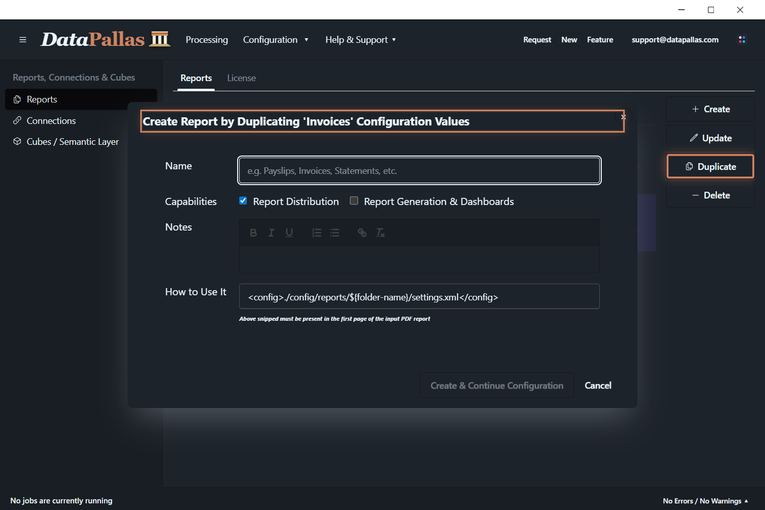Image resolution: width=765 pixels, height=510 pixels.
Task: Click the Duplicate button
Action: pos(710,167)
